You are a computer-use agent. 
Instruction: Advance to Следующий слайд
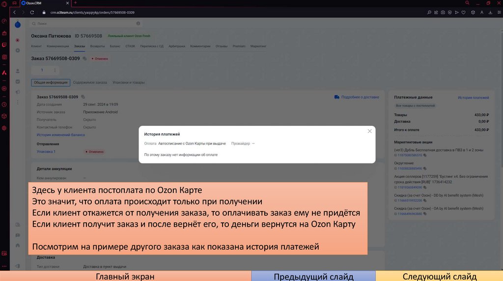(x=439, y=276)
